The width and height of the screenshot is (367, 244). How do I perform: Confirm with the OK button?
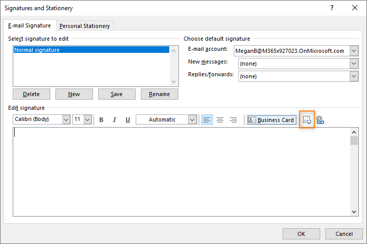(301, 234)
